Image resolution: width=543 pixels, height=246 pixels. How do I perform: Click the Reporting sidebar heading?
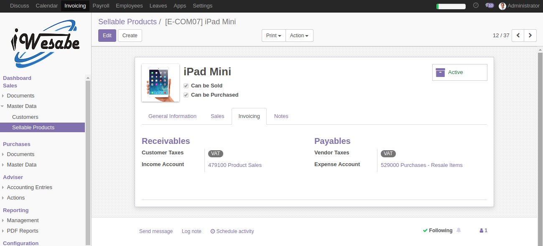16,210
